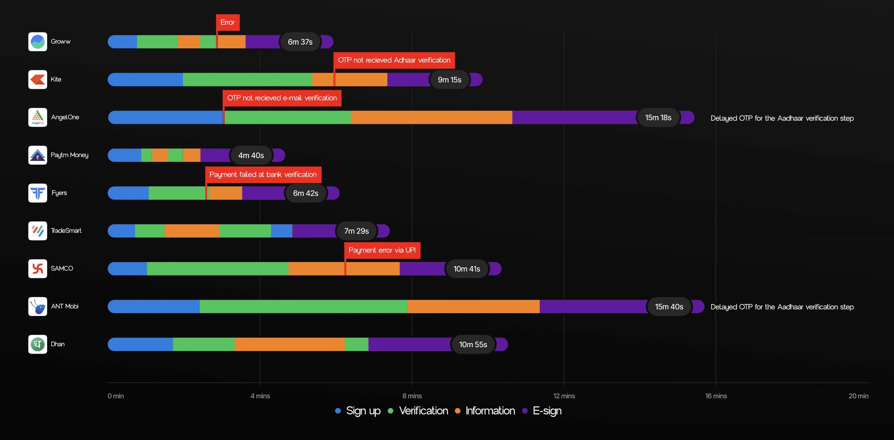The height and width of the screenshot is (440, 894).
Task: Click ANT Mobi's orange Information bar segment
Action: tap(474, 306)
